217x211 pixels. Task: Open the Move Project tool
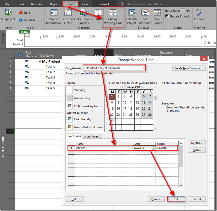click(x=157, y=17)
